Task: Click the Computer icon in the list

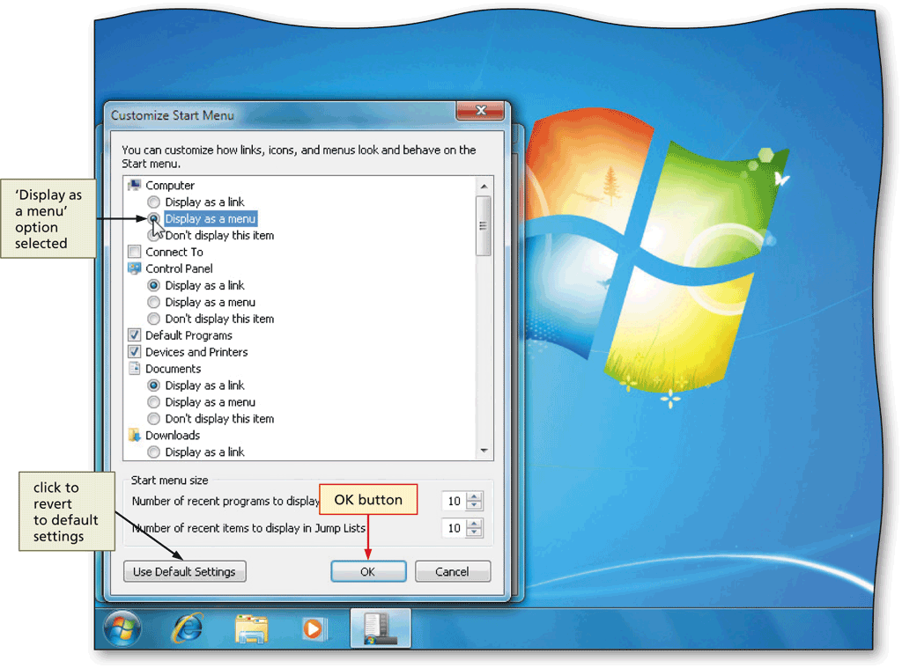Action: click(x=134, y=185)
